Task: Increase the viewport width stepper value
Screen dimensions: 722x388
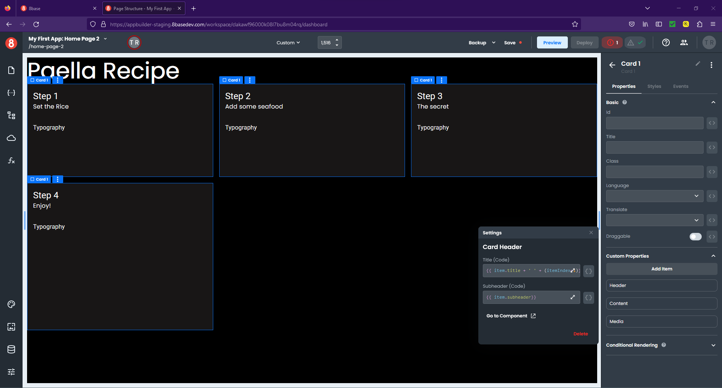Action: tap(337, 40)
